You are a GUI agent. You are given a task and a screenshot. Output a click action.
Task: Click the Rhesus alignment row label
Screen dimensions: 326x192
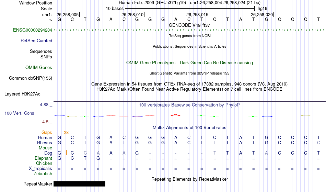(45, 143)
